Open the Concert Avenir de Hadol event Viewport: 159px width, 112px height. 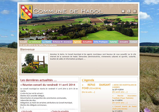(124, 108)
